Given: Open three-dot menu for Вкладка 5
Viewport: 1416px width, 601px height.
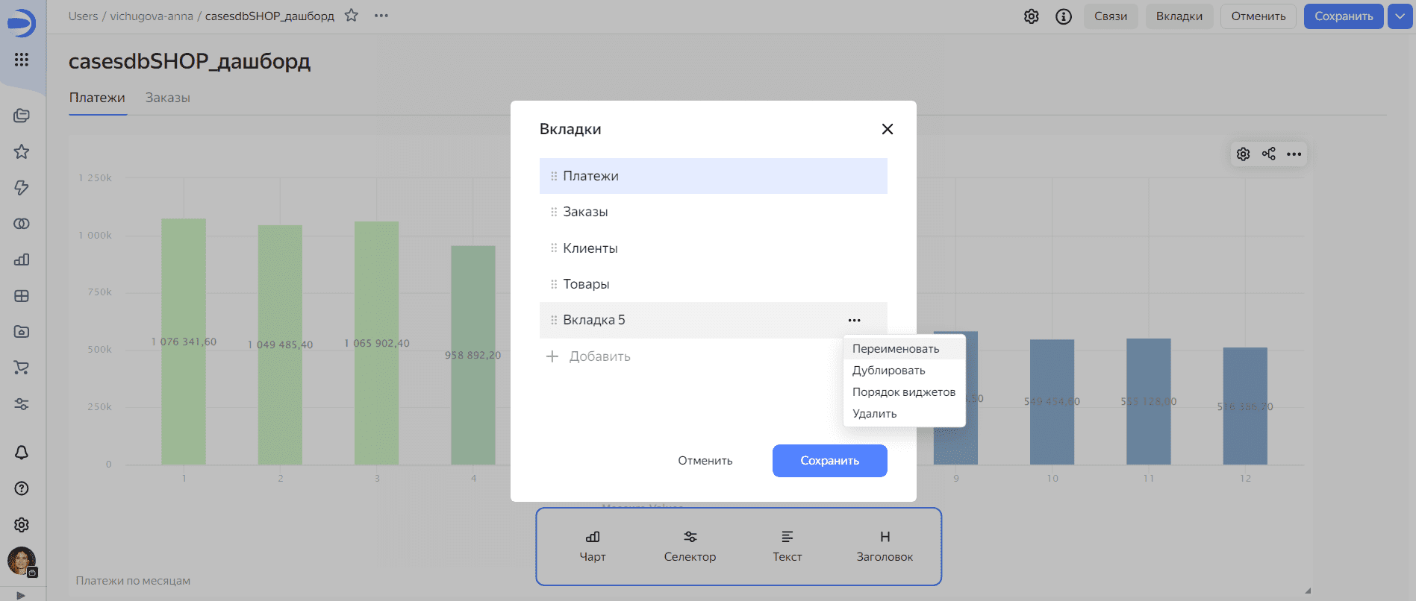Looking at the screenshot, I should pyautogui.click(x=855, y=320).
